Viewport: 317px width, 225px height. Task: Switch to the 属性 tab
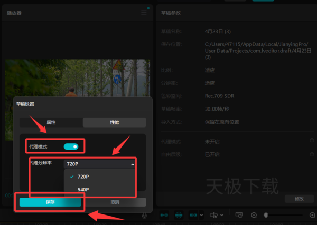[x=51, y=122]
